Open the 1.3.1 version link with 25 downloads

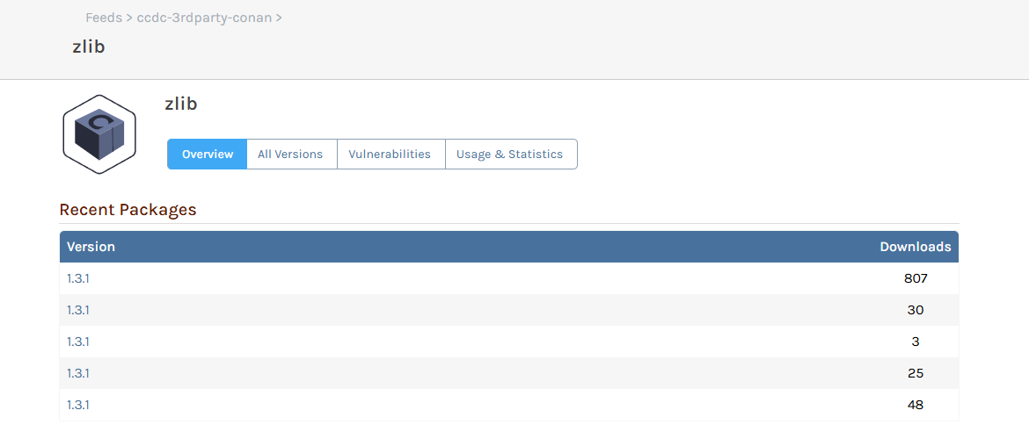(x=78, y=373)
